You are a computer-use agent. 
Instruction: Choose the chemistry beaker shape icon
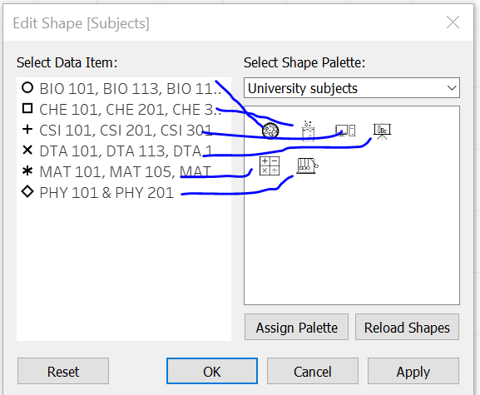click(x=308, y=131)
